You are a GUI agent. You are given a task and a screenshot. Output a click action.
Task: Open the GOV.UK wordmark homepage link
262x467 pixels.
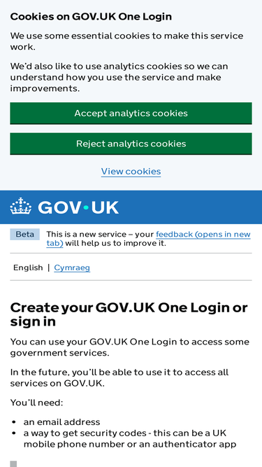coord(64,207)
